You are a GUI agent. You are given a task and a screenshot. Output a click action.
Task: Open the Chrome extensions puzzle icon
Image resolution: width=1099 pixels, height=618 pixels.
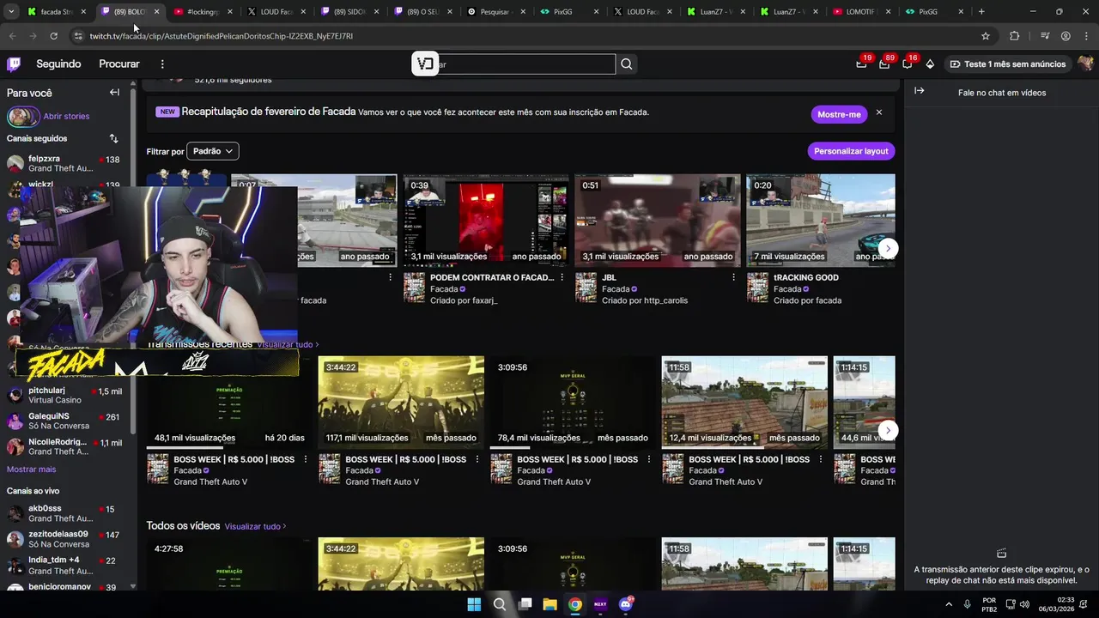click(x=1014, y=36)
